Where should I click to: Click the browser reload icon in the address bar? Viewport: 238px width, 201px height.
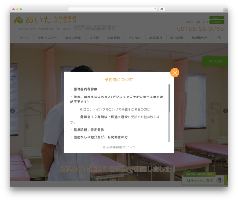click(155, 9)
